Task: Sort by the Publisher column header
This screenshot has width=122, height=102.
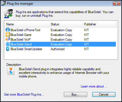Action: (99, 24)
